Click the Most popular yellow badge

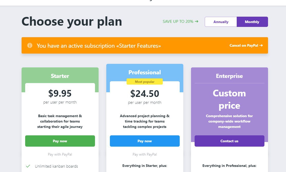[x=145, y=82]
